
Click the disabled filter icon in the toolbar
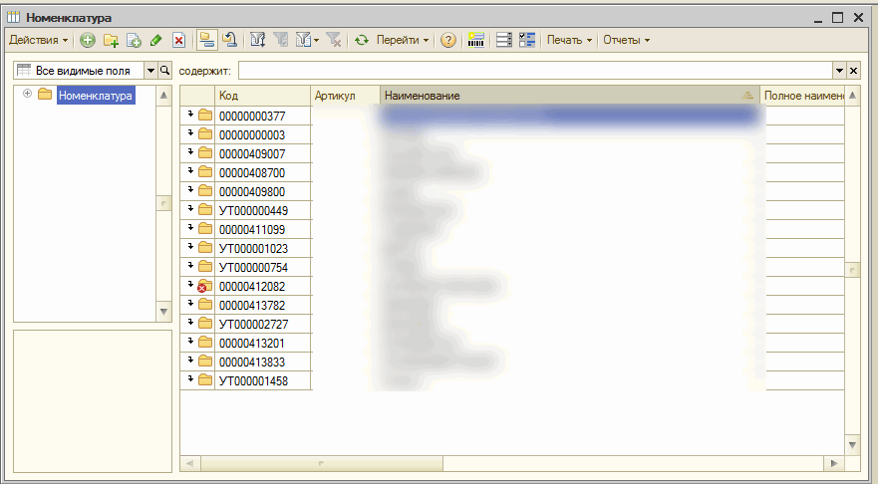click(x=280, y=41)
